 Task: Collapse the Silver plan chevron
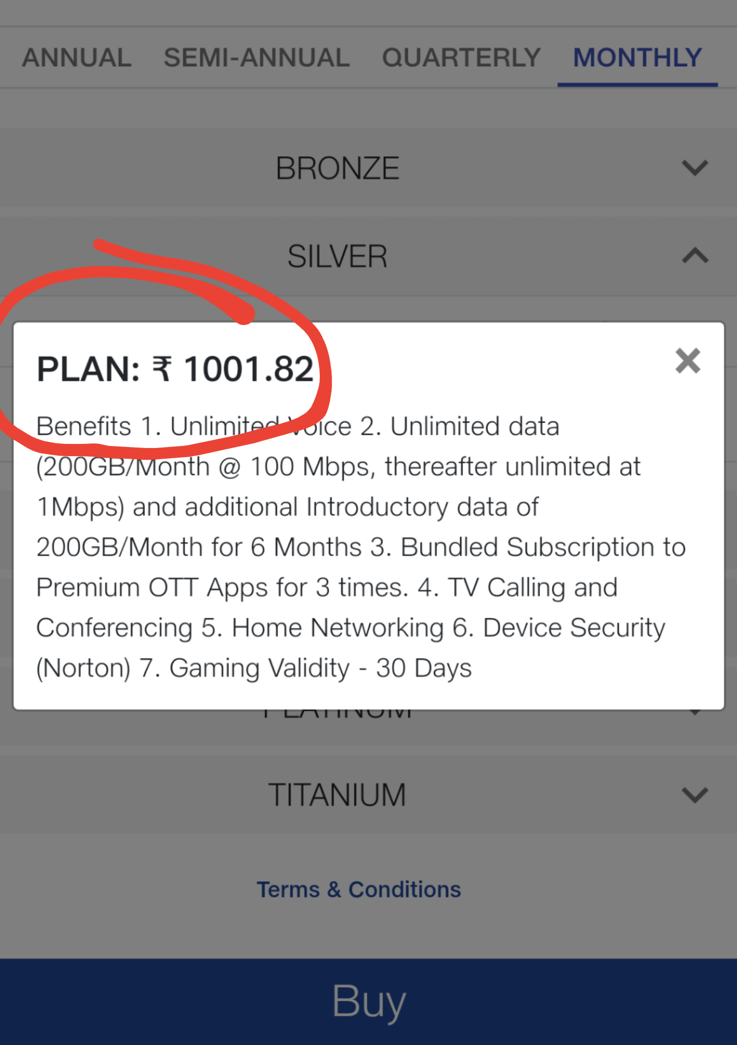pyautogui.click(x=695, y=255)
